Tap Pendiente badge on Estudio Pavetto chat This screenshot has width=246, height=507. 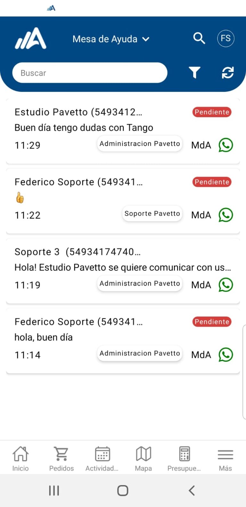point(212,112)
